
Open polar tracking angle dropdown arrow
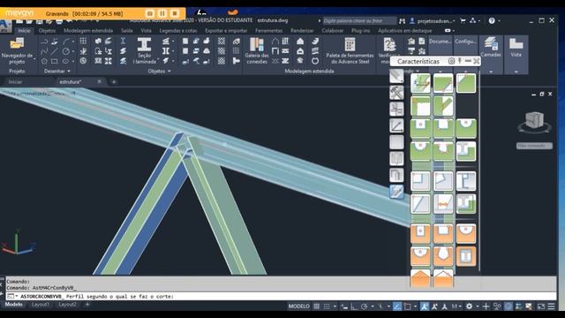click(x=373, y=307)
